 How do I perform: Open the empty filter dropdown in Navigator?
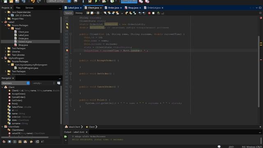[44, 83]
